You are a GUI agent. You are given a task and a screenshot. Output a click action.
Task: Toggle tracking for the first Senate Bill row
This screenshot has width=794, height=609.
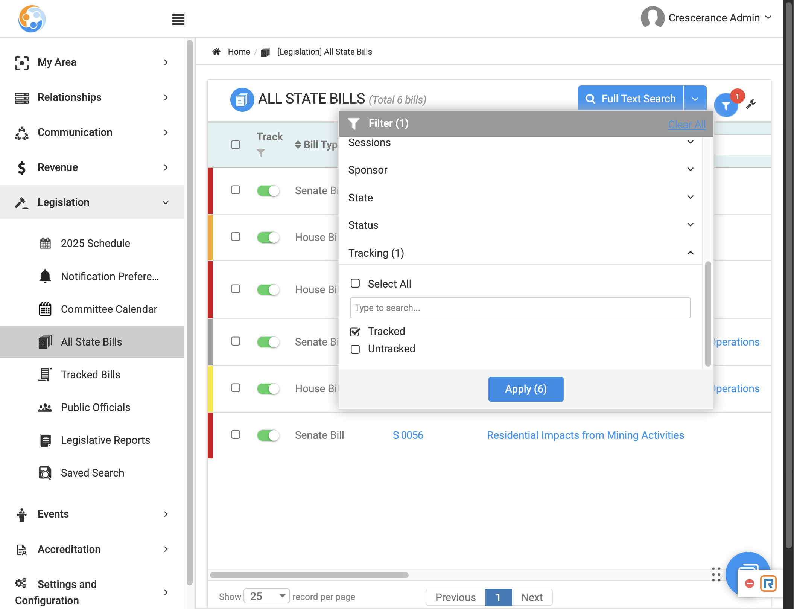click(268, 191)
